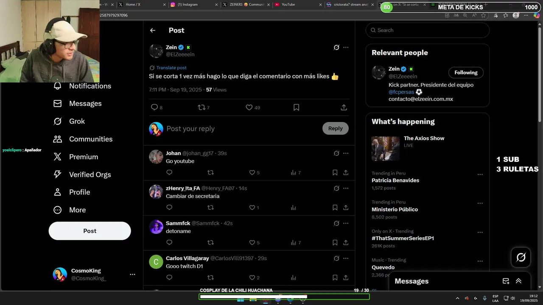Open options for Patricia Benavides trend
This screenshot has height=305, width=543.
click(480, 175)
